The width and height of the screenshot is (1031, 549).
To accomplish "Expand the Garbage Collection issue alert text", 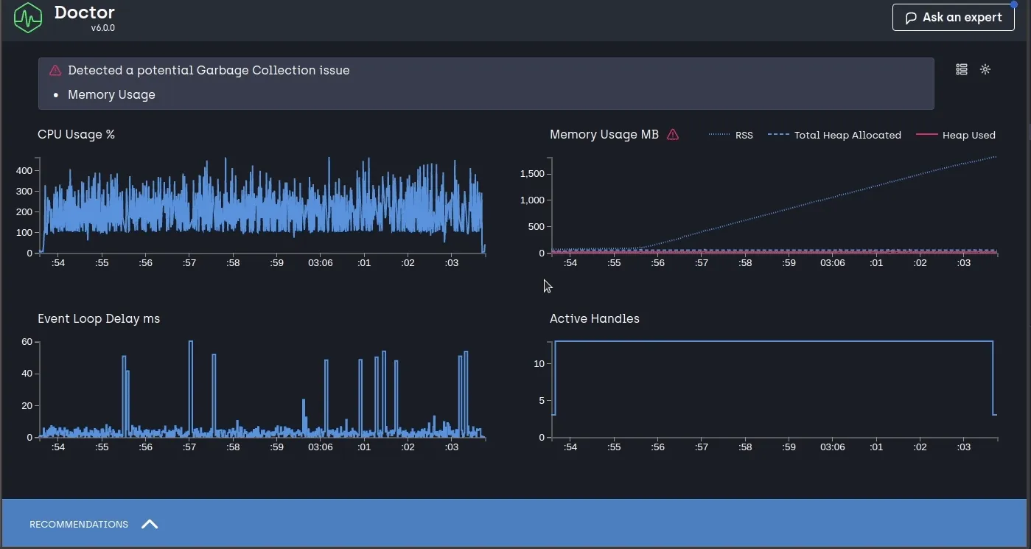I will [209, 71].
